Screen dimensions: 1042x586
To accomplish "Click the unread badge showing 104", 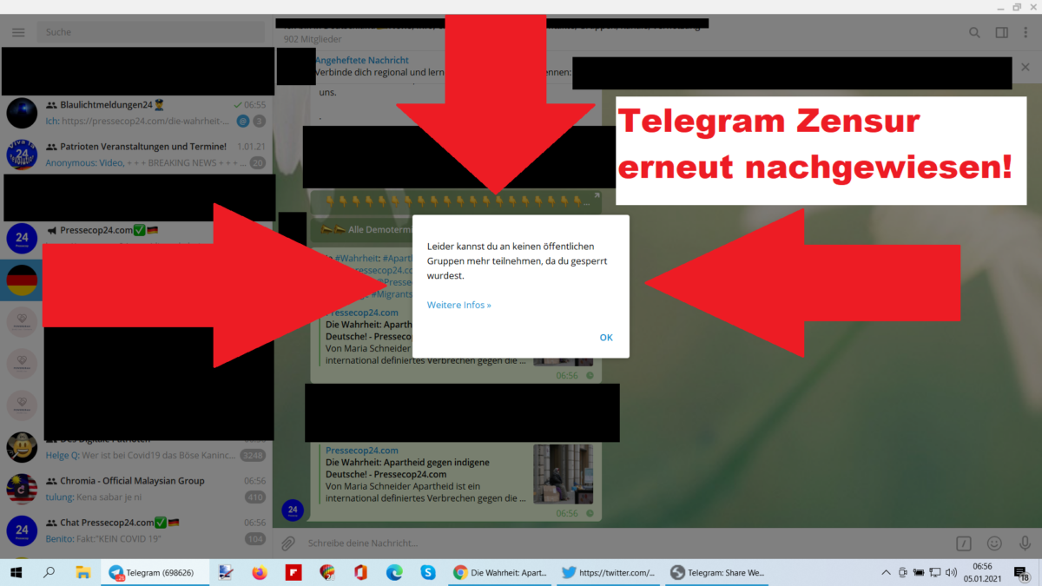I will [x=255, y=539].
